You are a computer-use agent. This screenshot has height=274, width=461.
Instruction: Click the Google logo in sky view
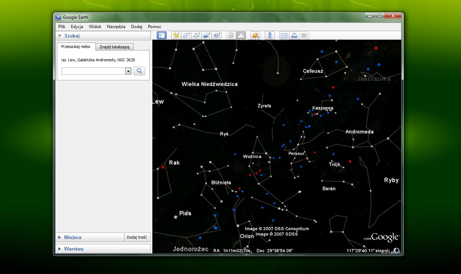pyautogui.click(x=385, y=237)
